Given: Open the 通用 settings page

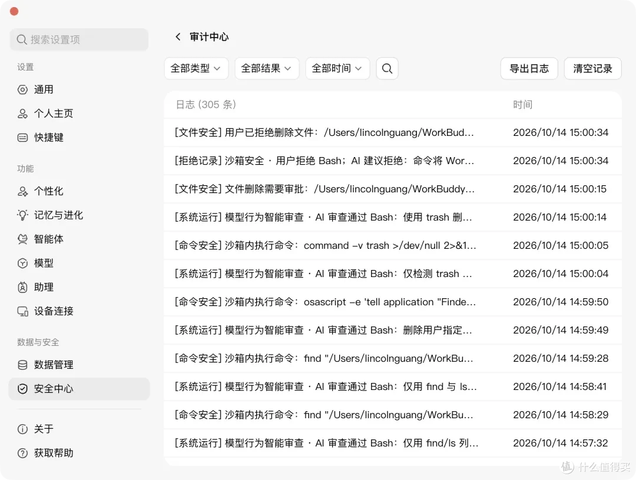Looking at the screenshot, I should (79, 89).
